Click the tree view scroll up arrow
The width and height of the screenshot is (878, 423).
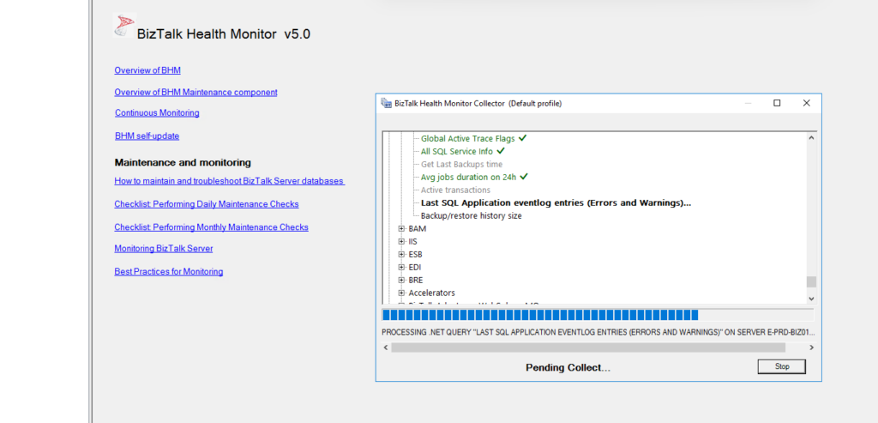[x=811, y=138]
